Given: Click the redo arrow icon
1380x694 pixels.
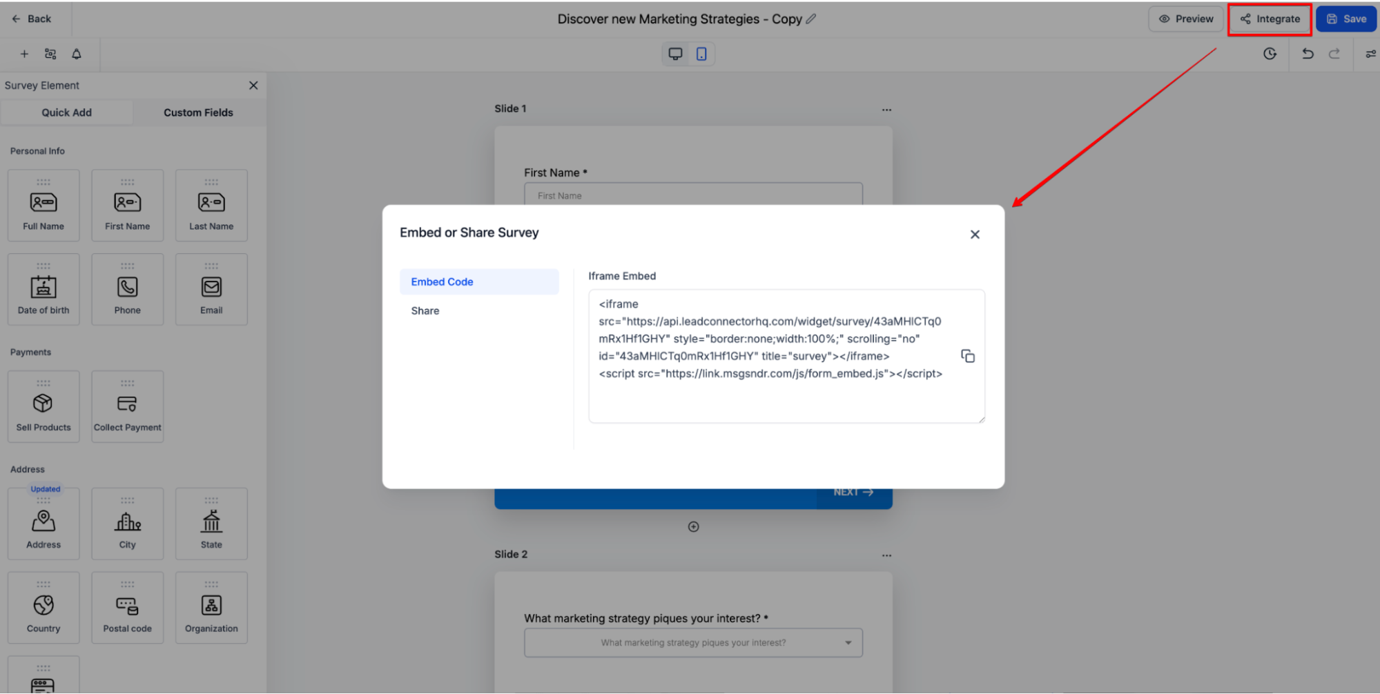Looking at the screenshot, I should (1334, 54).
